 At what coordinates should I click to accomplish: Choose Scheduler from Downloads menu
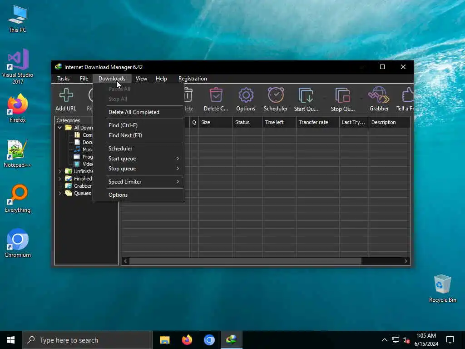click(139, 149)
